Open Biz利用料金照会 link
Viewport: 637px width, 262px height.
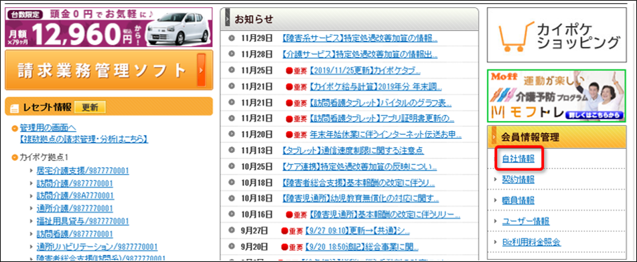pos(531,243)
